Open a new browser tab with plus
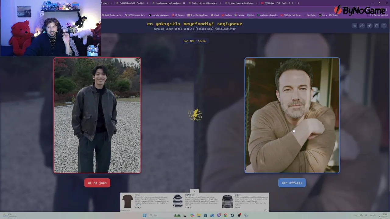The image size is (390, 219). point(298,3)
